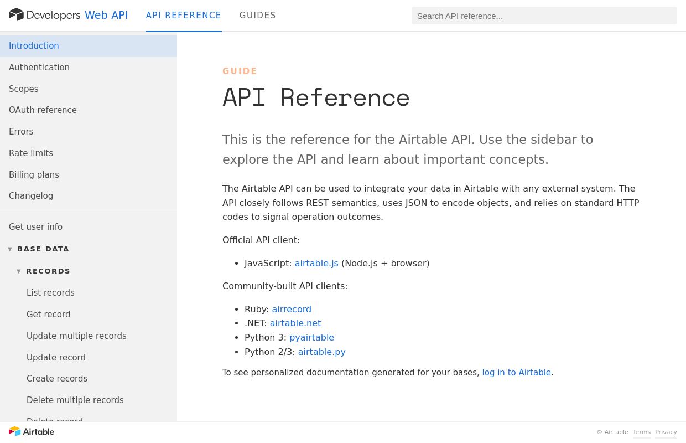Select the BASE DATA section label

point(43,249)
